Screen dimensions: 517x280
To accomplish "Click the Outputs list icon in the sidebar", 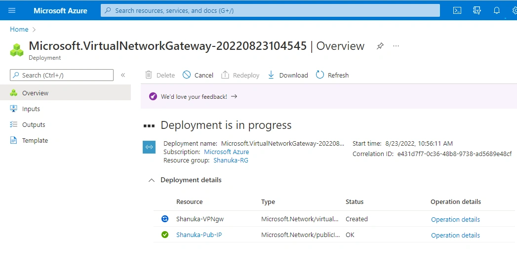I will point(13,124).
